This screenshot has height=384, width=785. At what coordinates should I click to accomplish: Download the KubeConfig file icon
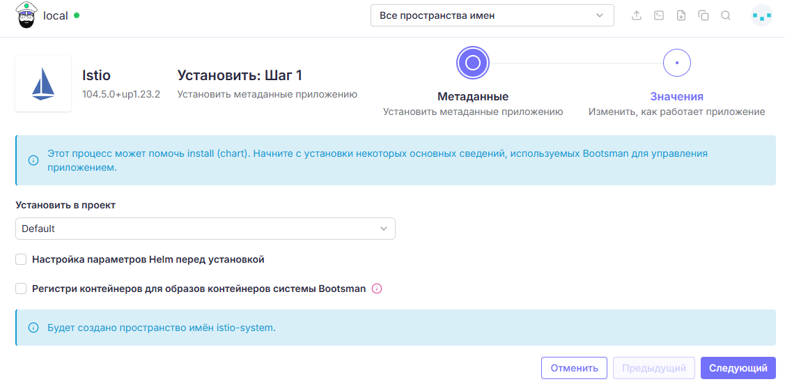[681, 15]
